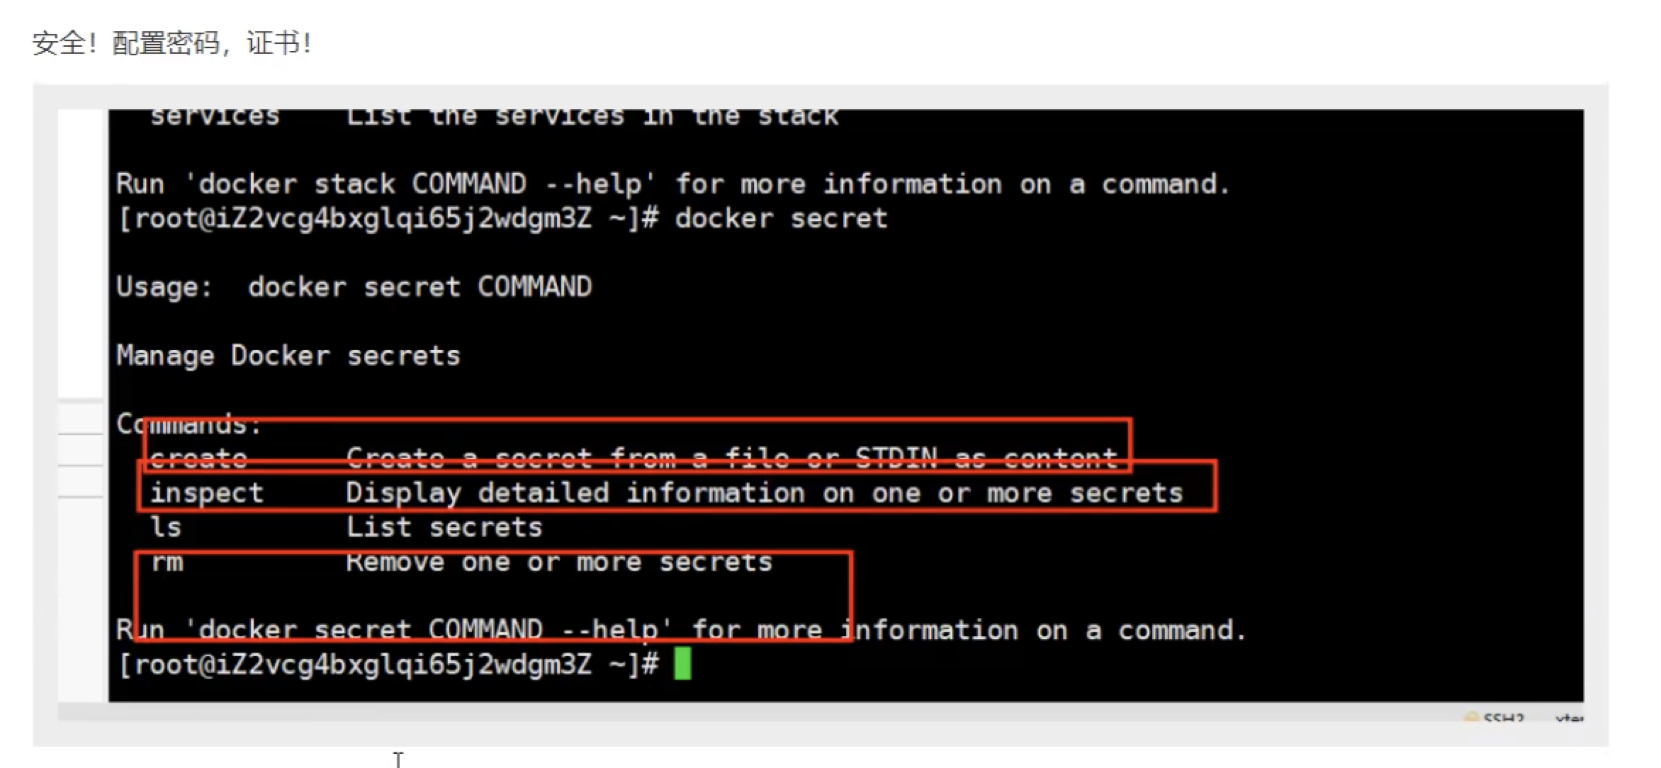Click 'Display detailed information on one or more secrets'
The image size is (1661, 768).
click(x=765, y=492)
